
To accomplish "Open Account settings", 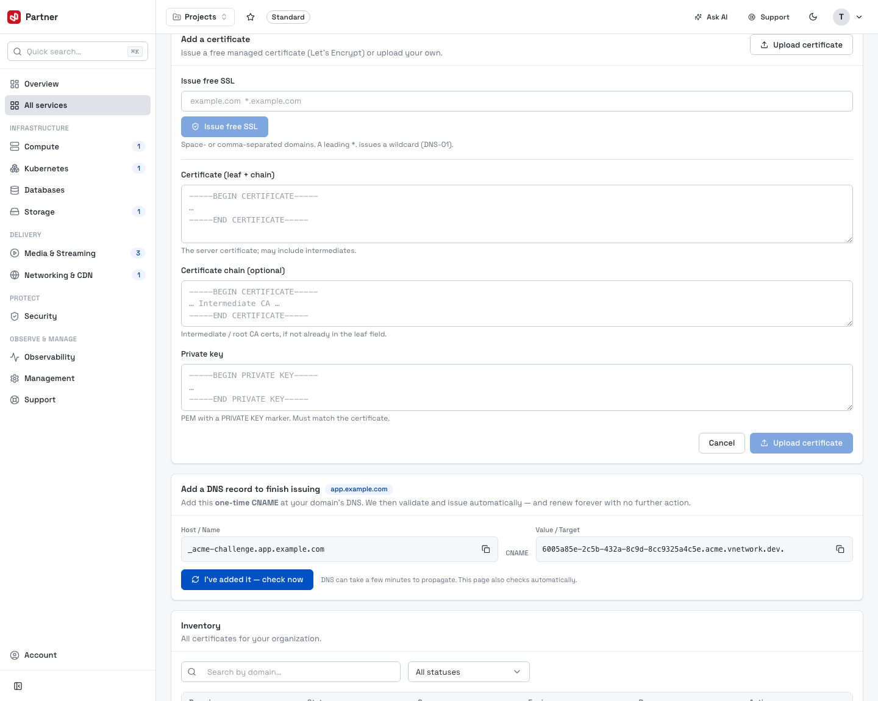I will 77,655.
